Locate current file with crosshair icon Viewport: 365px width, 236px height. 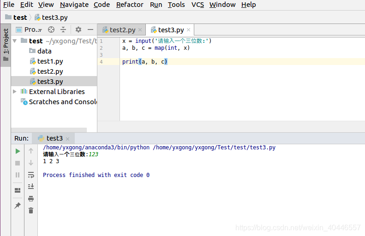[51, 29]
